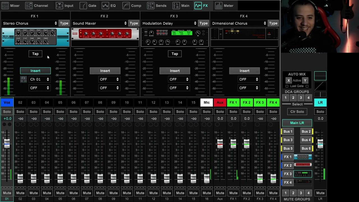Open the Modulation Delay rack image in FX 3
Image resolution: width=359 pixels, height=202 pixels.
[x=175, y=37]
